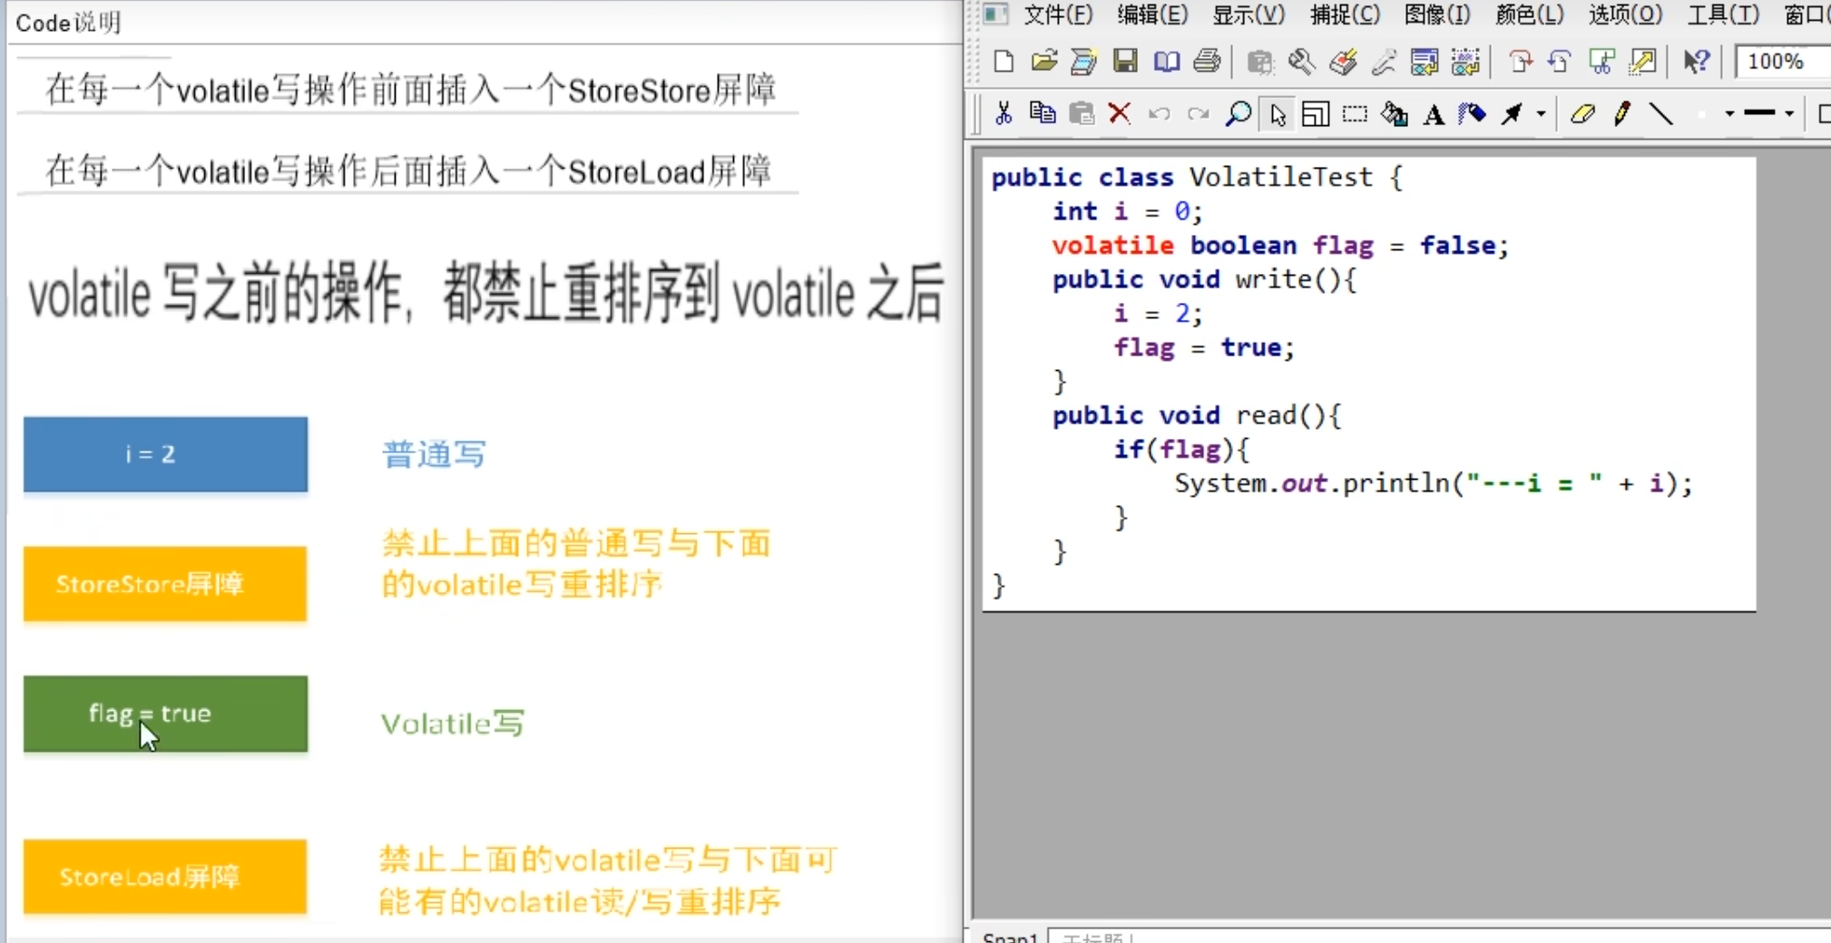
Task: Undo the last edit
Action: 1160,113
